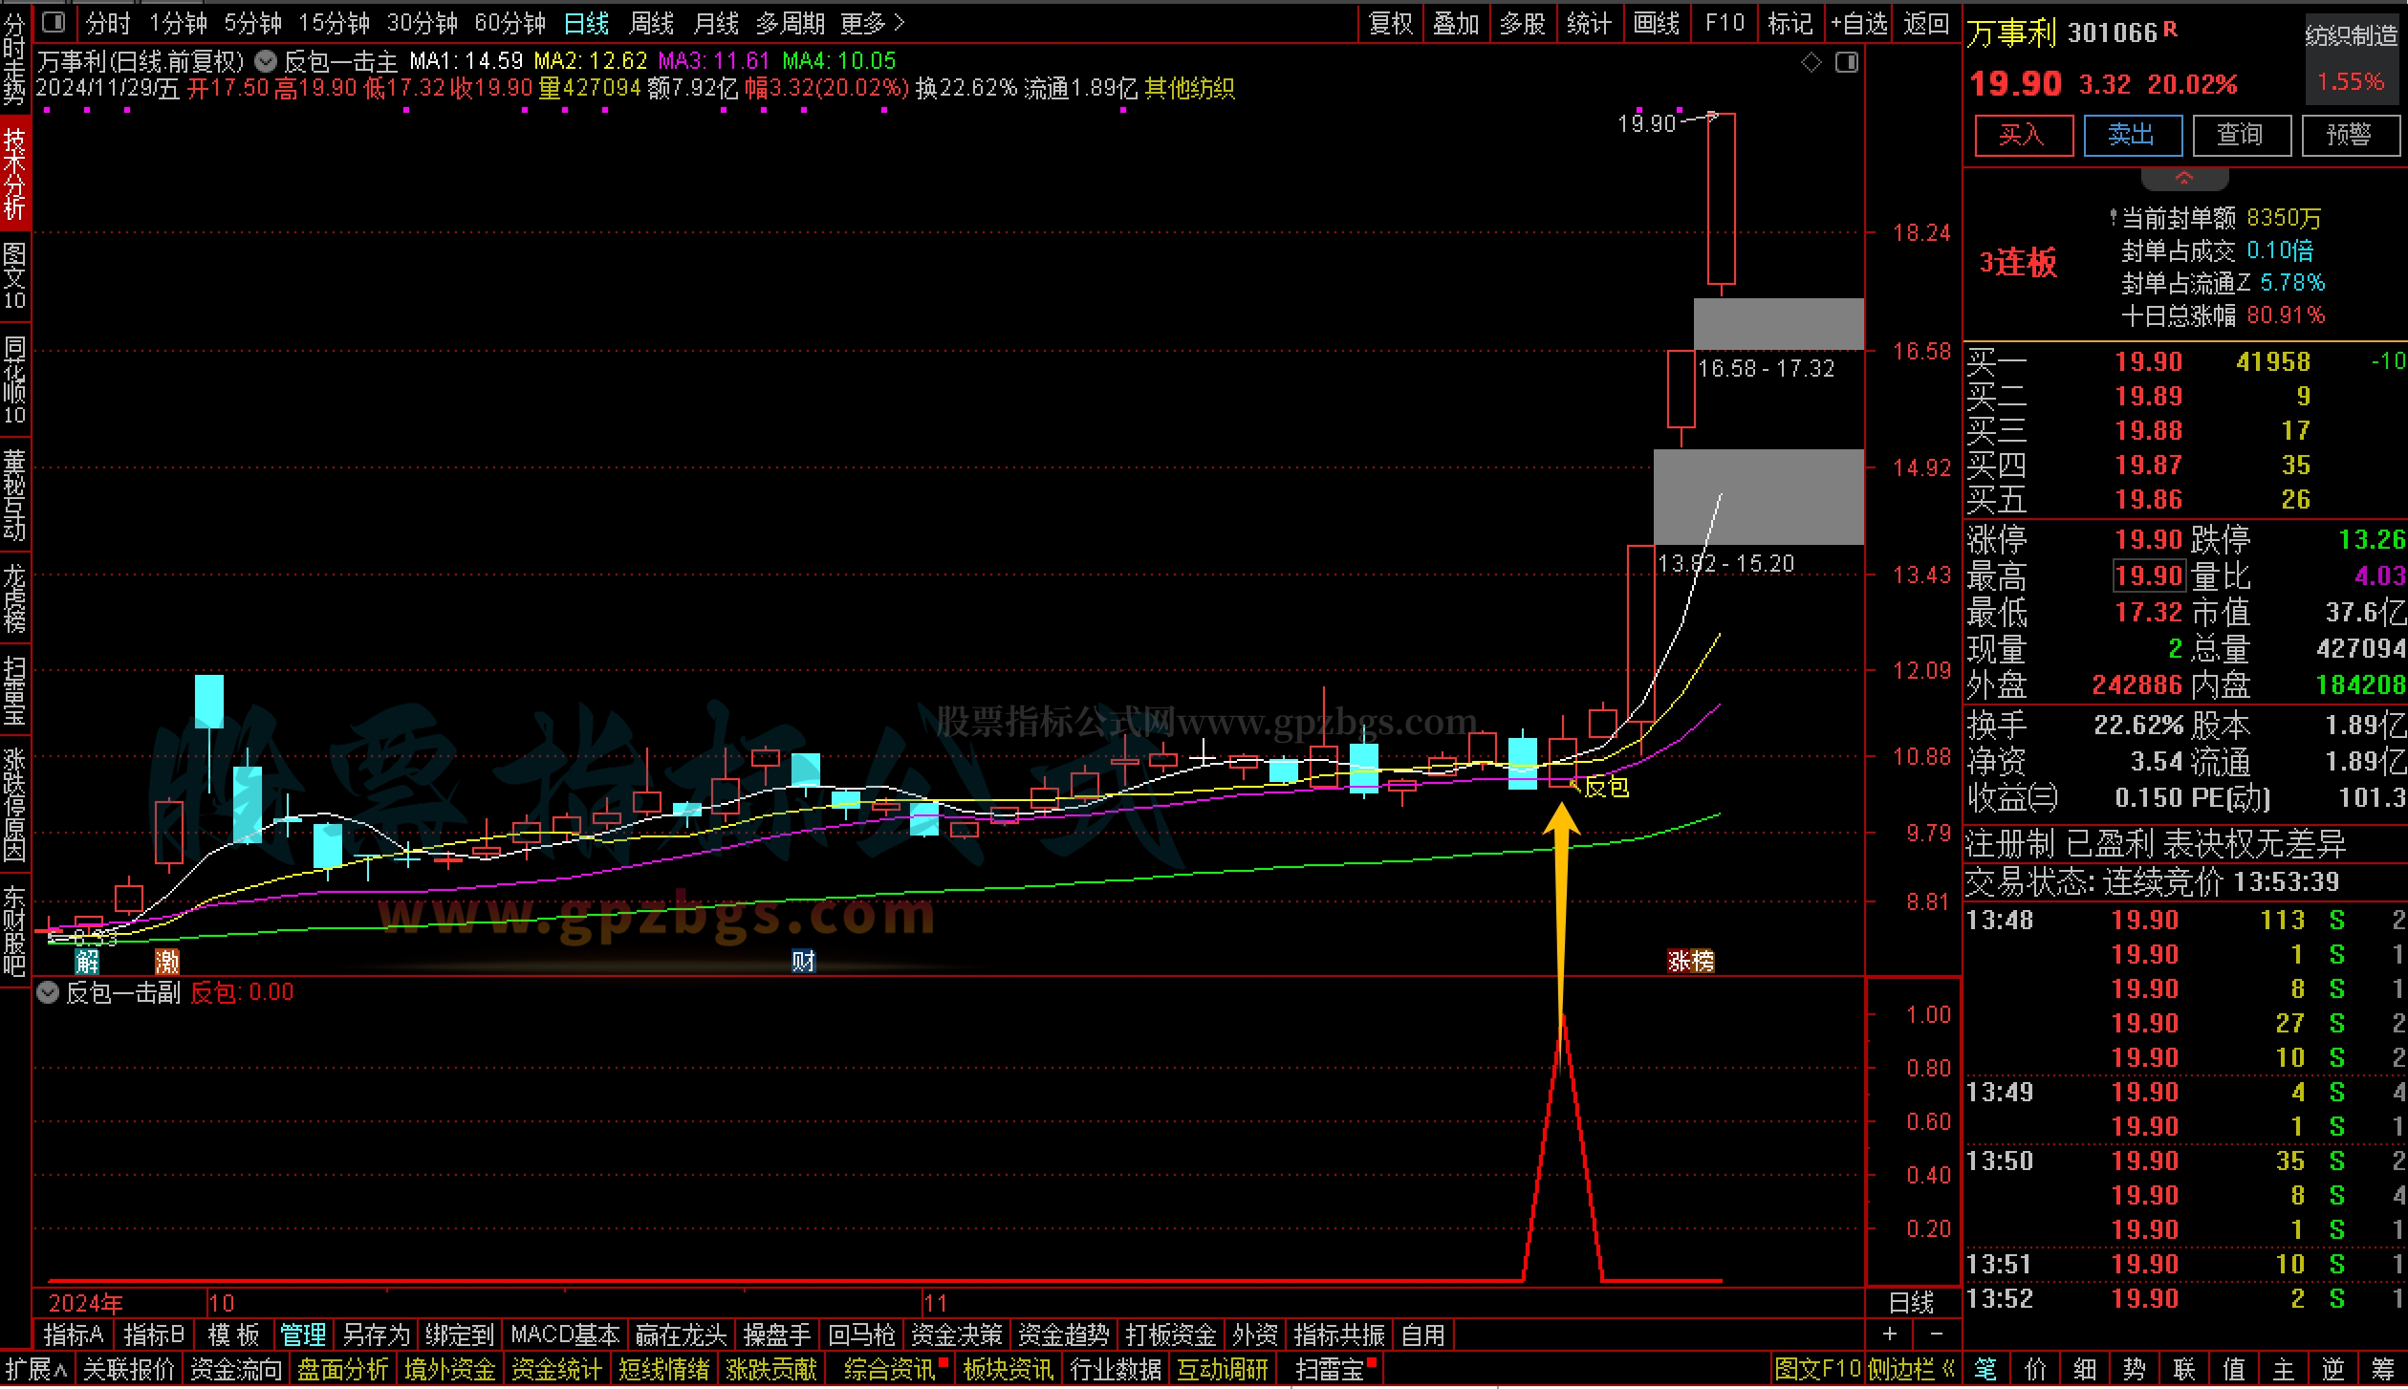2408x1389 pixels.
Task: Collapse info panel with up-chevron handle
Action: 2184,178
